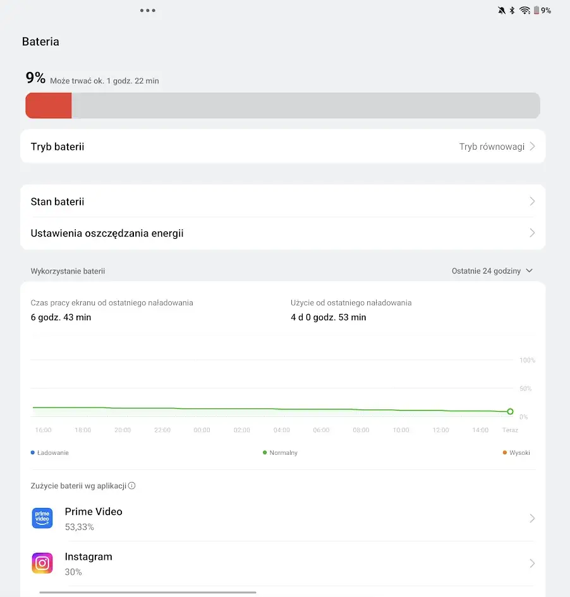This screenshot has height=597, width=570.
Task: Open the Prime Video app icon
Action: (x=42, y=518)
